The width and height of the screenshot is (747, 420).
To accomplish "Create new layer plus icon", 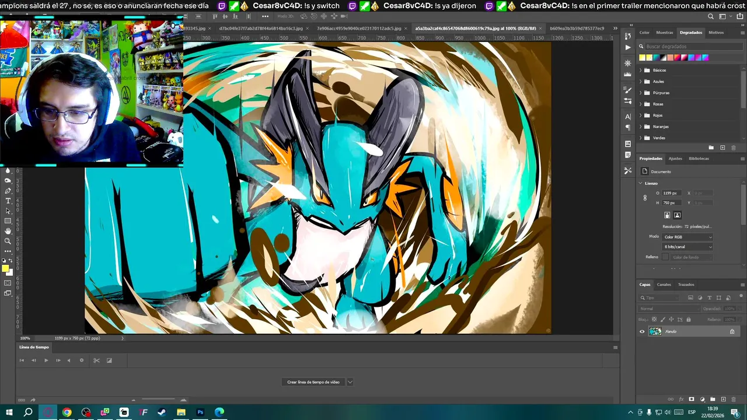I will pyautogui.click(x=724, y=399).
